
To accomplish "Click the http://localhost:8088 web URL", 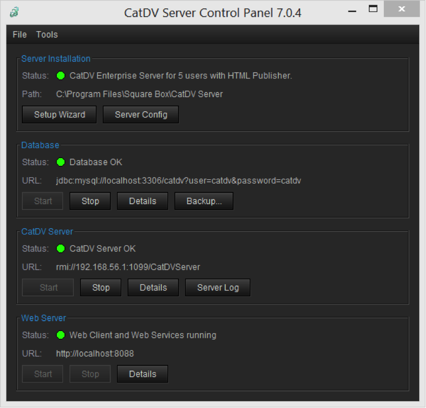I will click(x=95, y=354).
